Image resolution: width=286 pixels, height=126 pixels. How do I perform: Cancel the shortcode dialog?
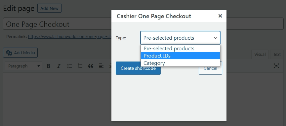[x=210, y=68]
